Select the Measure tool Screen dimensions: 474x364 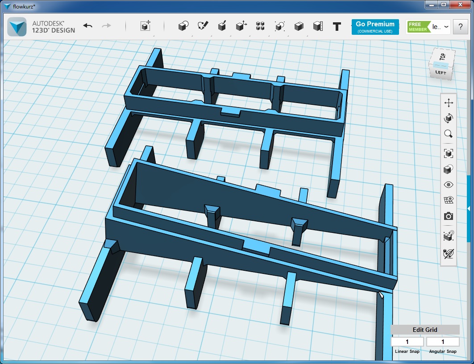point(318,26)
